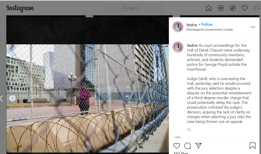Open itsdrw username in post header
This screenshot has height=154, width=261.
click(x=192, y=25)
